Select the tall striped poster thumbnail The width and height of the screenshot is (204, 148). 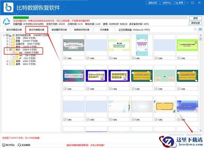pyautogui.click(x=142, y=45)
